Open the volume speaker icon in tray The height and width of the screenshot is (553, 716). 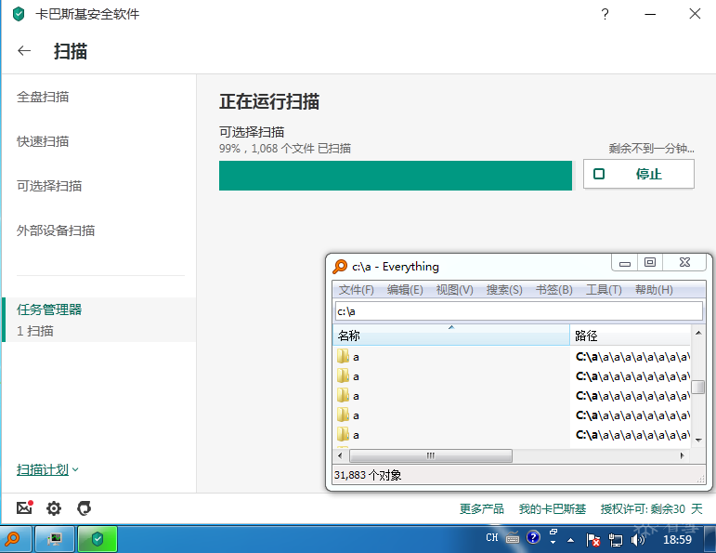637,540
